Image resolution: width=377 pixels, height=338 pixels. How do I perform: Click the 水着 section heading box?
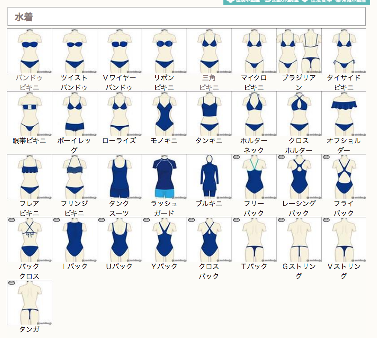click(187, 17)
